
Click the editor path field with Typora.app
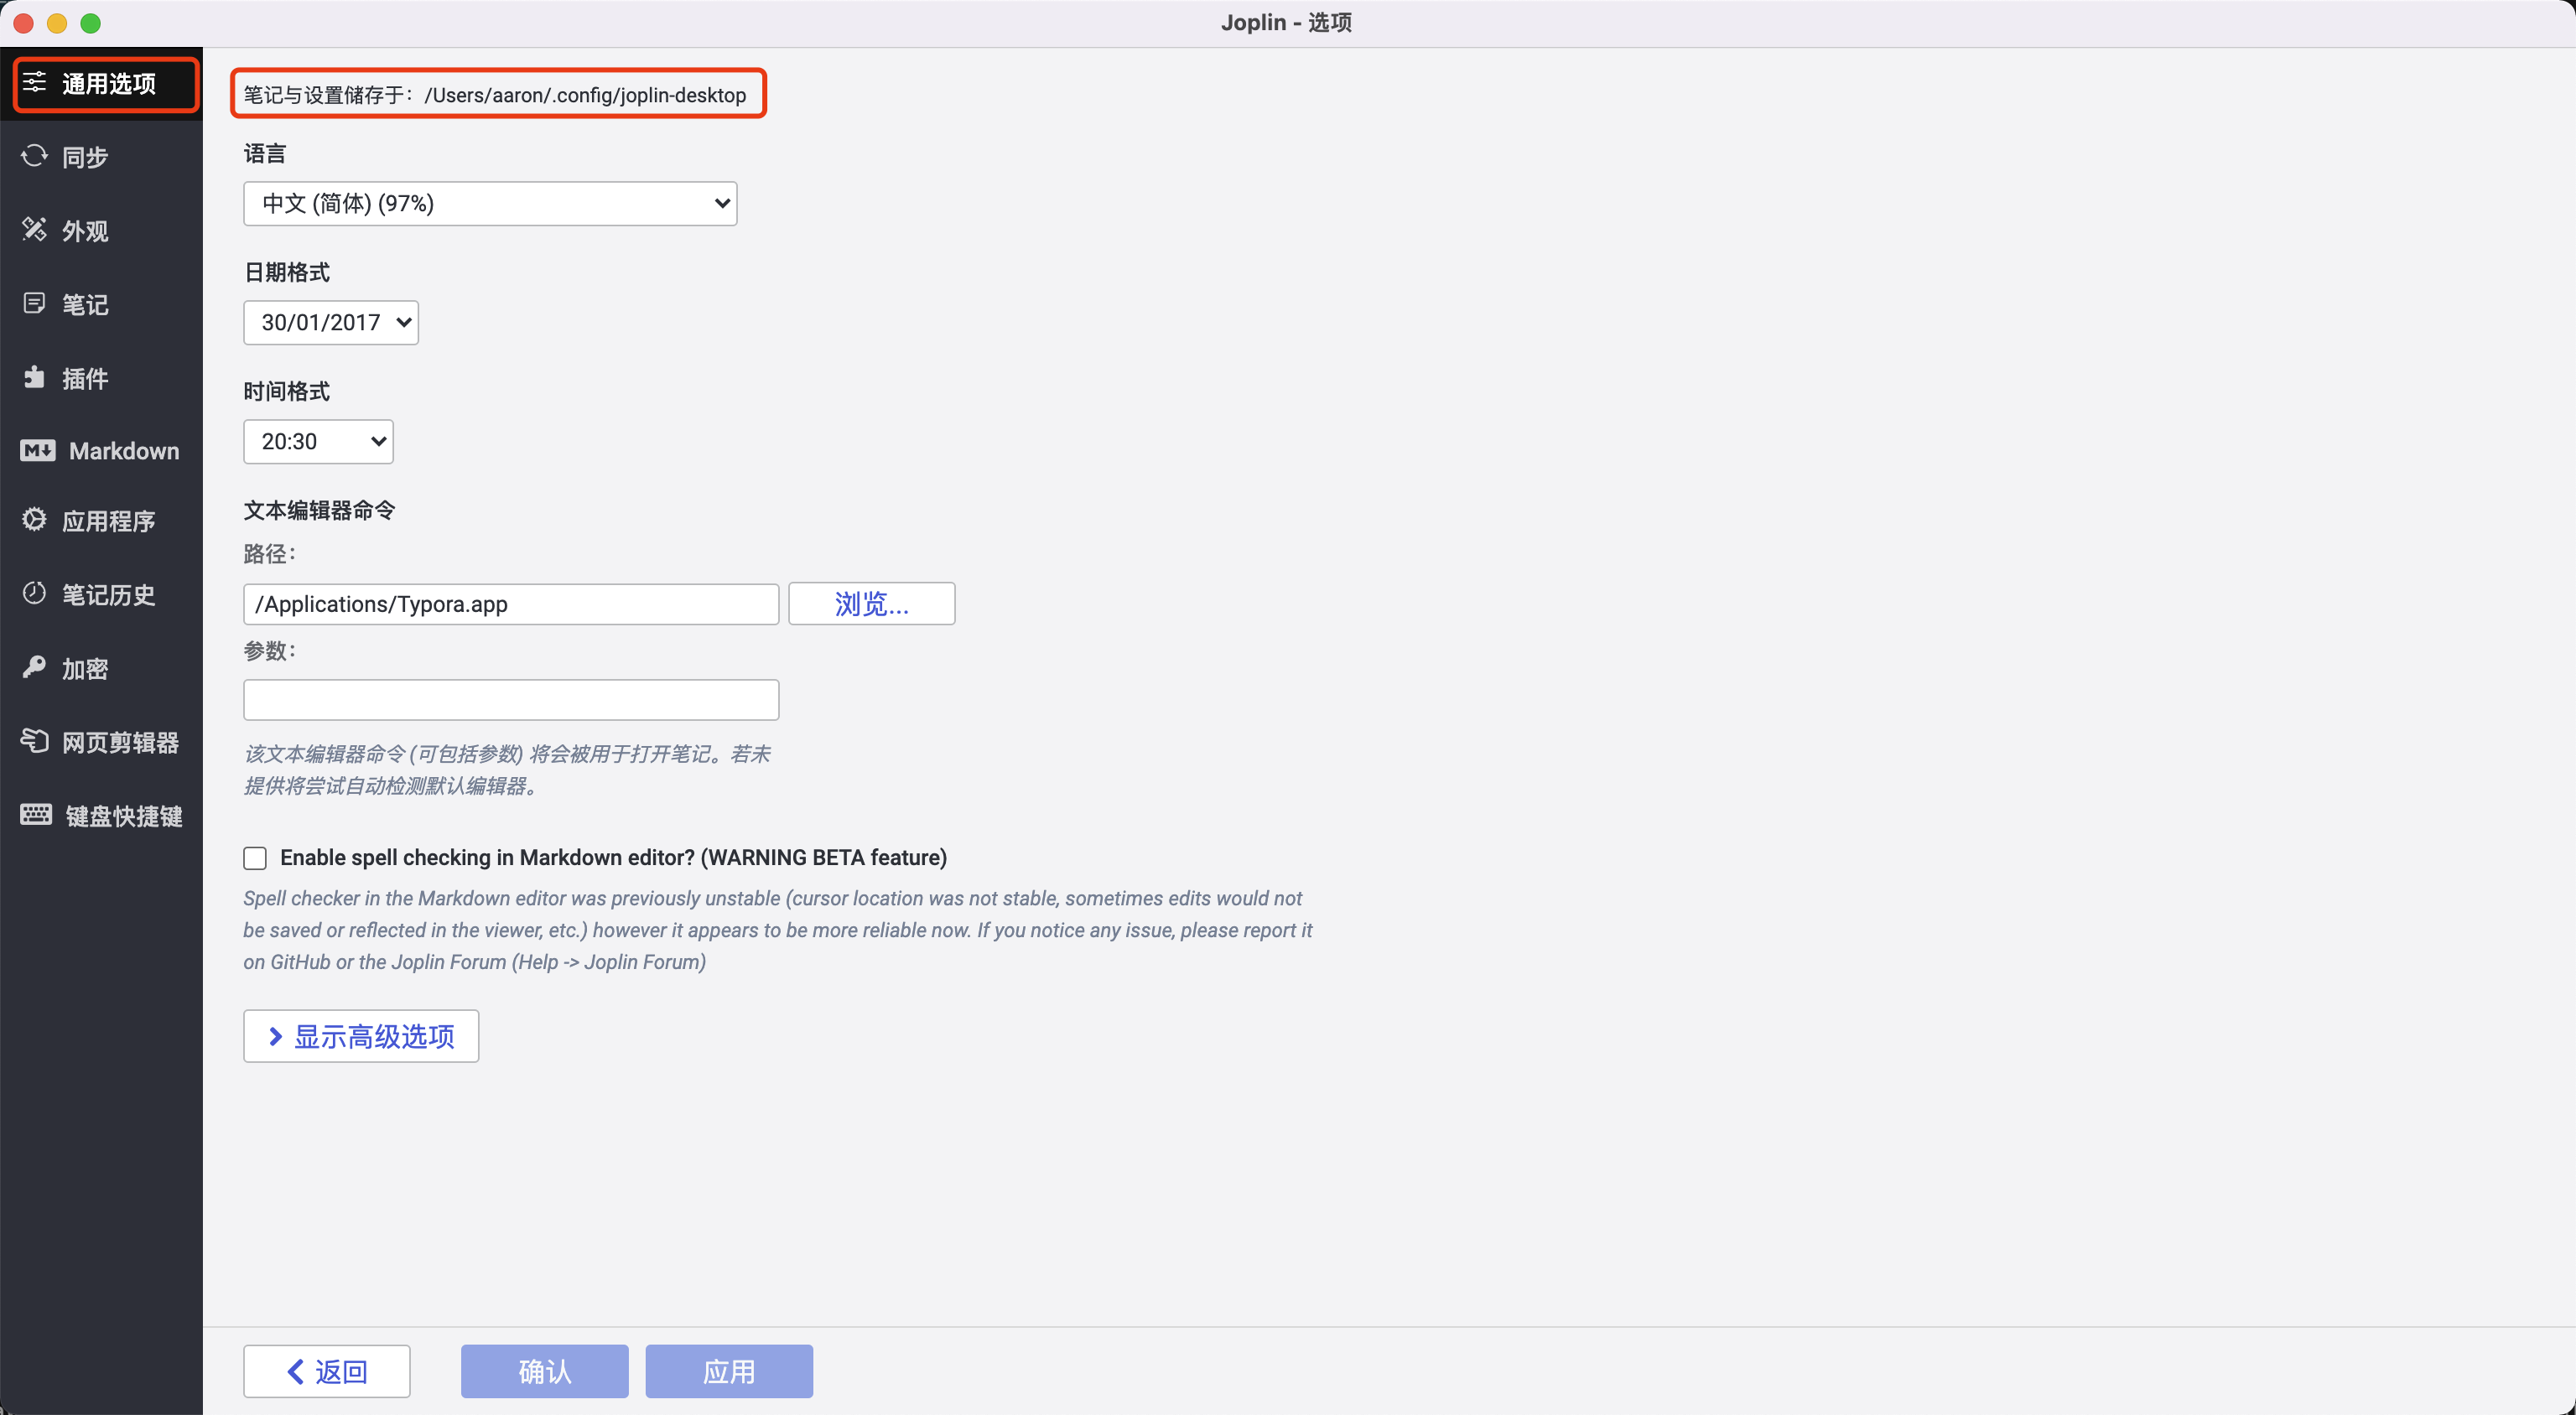click(511, 604)
